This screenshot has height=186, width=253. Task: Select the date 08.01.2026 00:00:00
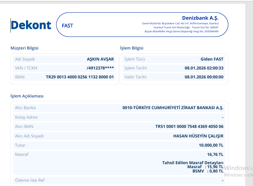[x=204, y=77]
